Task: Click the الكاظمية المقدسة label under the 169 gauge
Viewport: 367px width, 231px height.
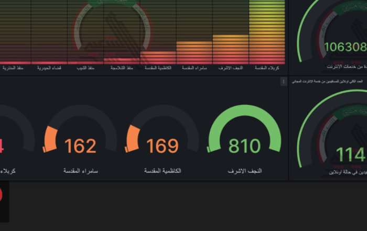Action: 163,171
